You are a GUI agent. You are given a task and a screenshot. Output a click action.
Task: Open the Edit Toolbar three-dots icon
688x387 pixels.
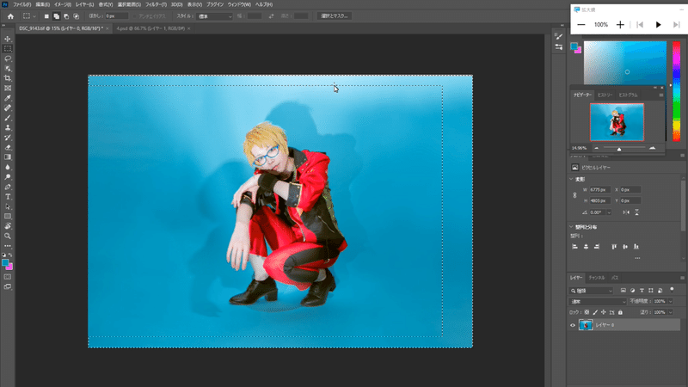point(8,246)
